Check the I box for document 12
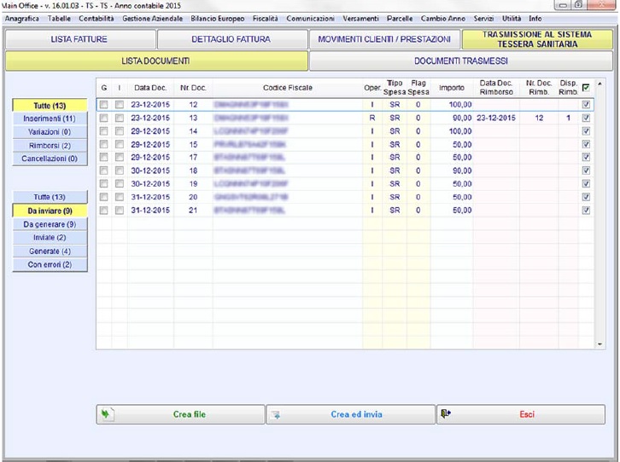 tap(119, 105)
